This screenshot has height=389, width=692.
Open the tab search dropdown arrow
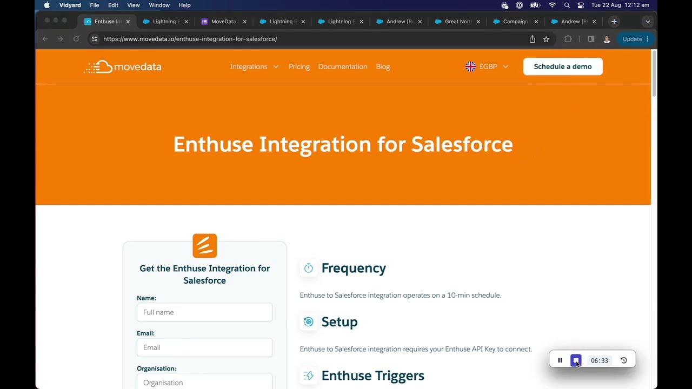[648, 22]
